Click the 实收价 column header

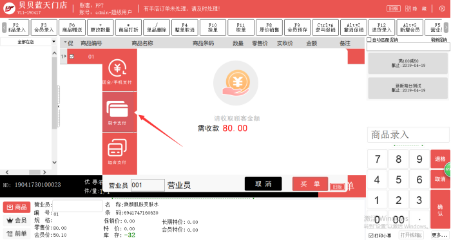pos(285,43)
